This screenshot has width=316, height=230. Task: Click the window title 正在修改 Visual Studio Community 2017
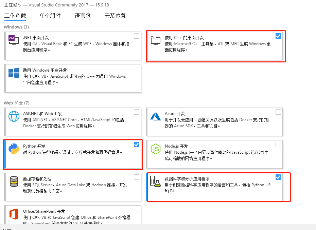(57, 5)
